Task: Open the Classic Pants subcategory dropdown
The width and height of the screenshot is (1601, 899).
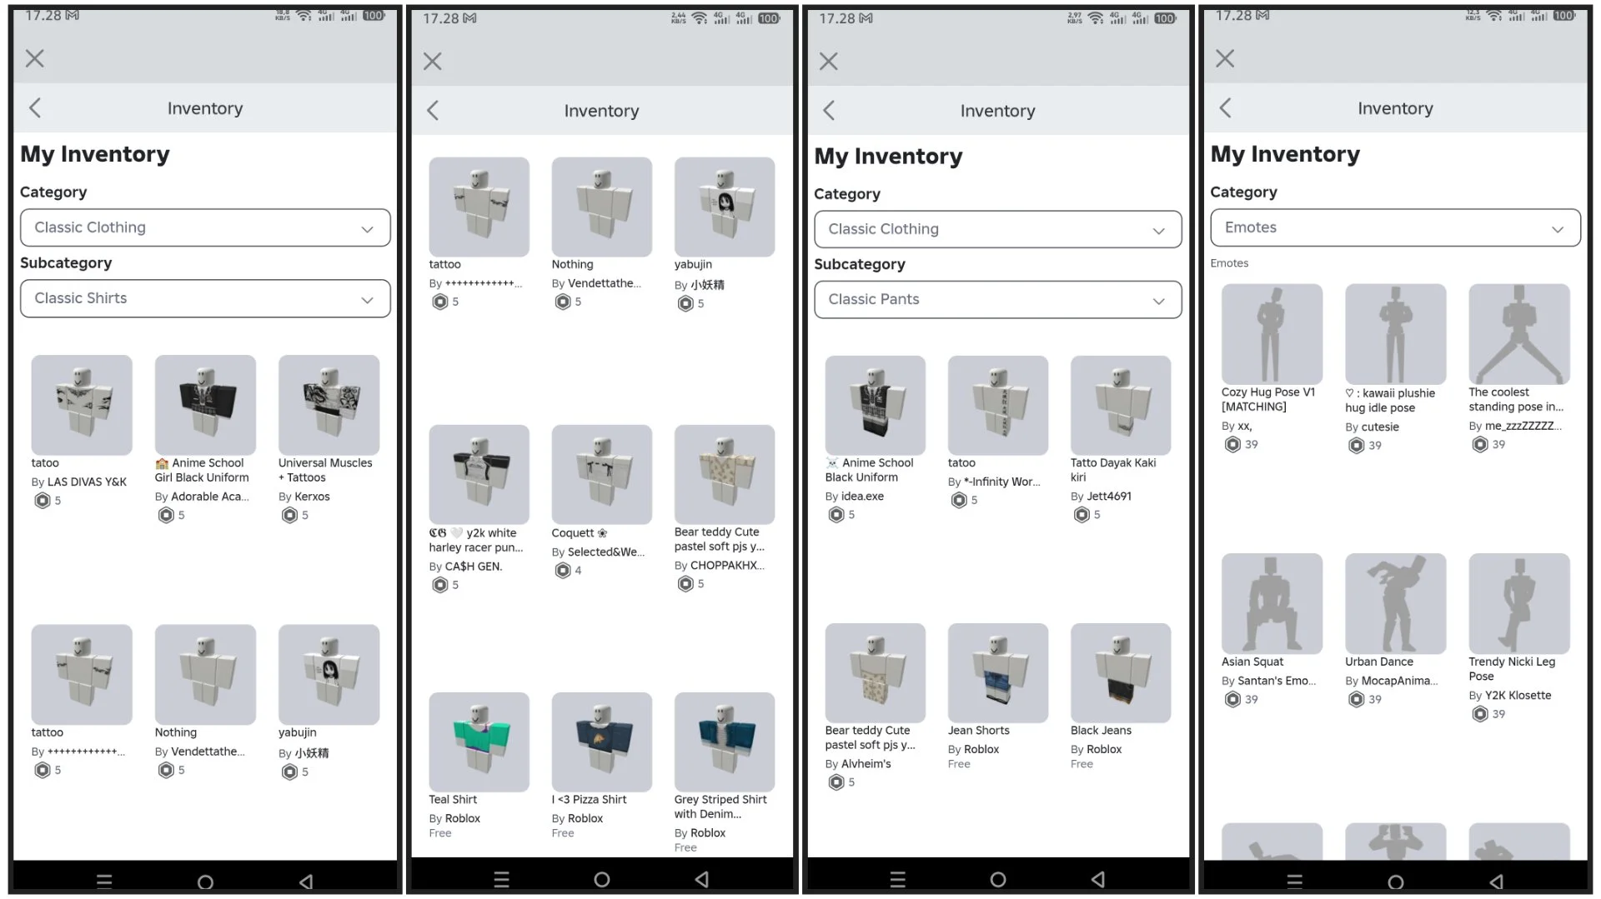Action: [998, 300]
